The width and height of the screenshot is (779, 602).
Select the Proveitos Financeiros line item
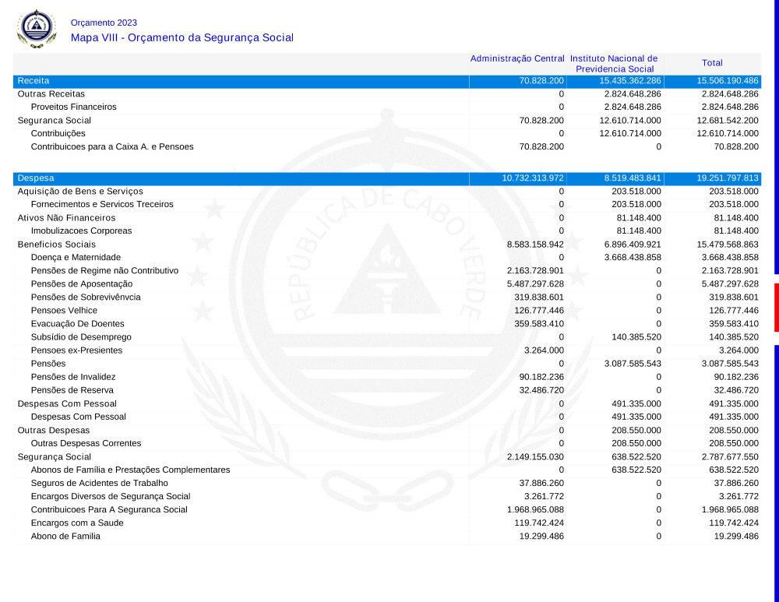coord(73,107)
